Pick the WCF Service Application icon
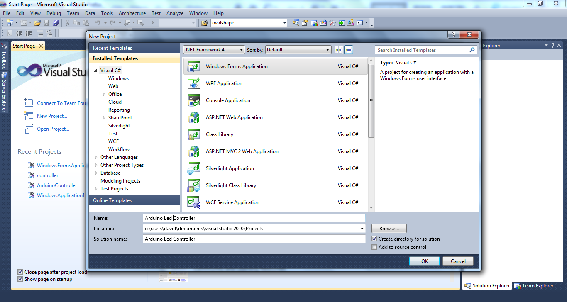Screen dimensions: 567x302 pos(194,202)
